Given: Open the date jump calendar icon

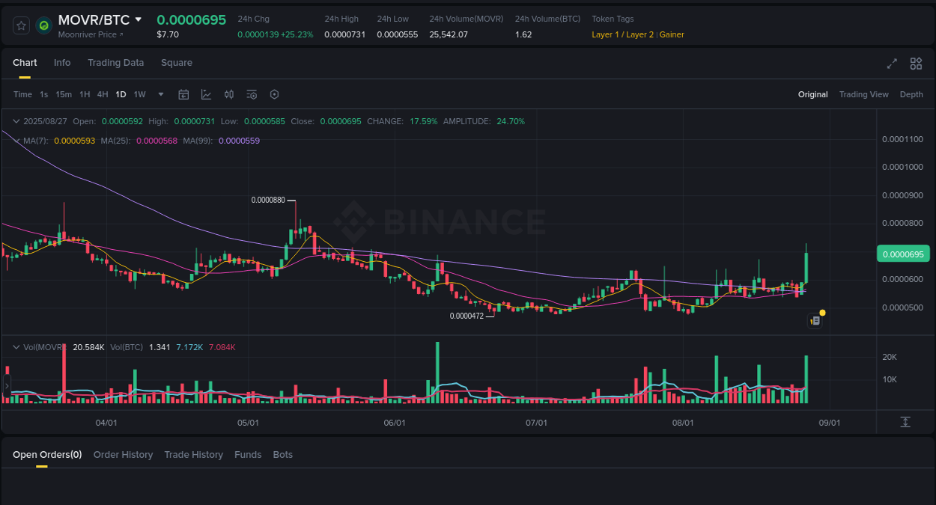Looking at the screenshot, I should tap(183, 94).
